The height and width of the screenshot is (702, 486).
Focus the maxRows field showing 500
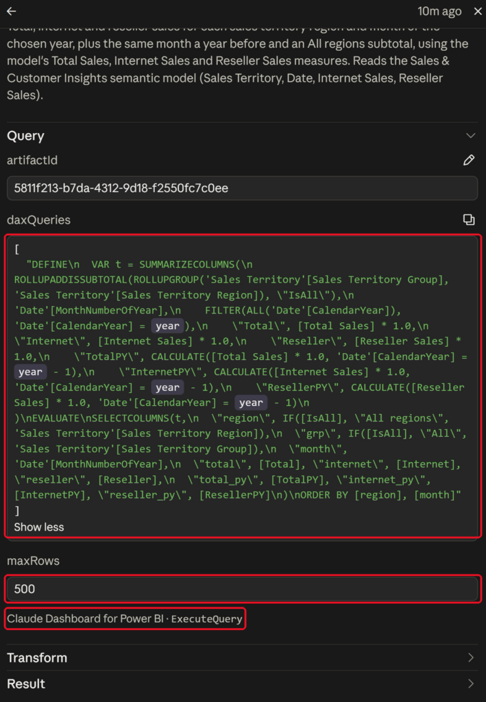point(243,589)
